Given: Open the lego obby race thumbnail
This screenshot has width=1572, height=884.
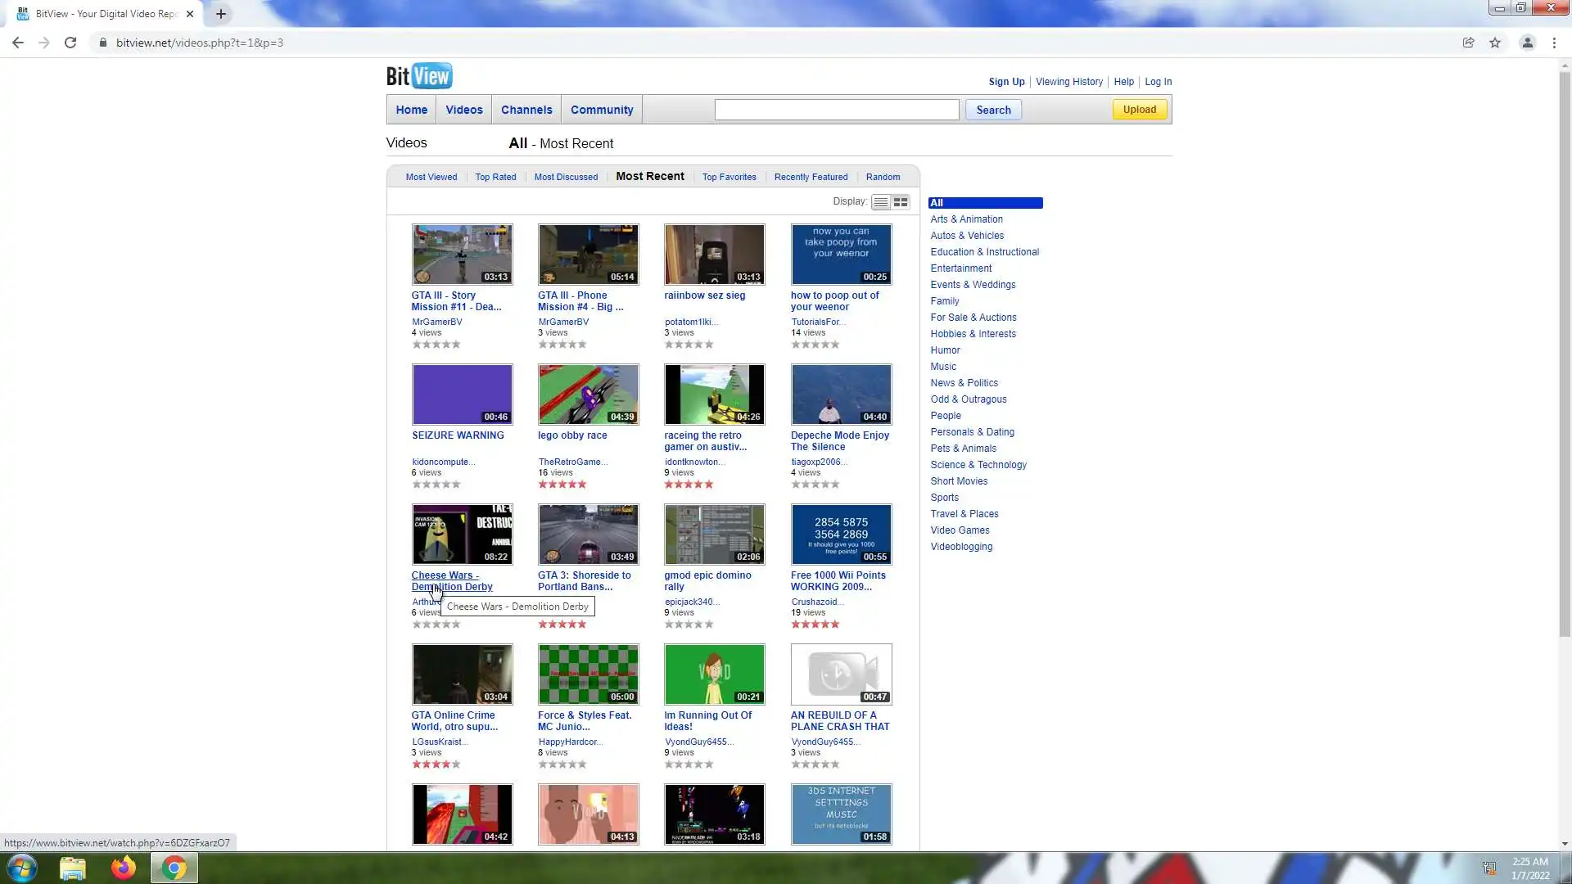Looking at the screenshot, I should pos(588,395).
